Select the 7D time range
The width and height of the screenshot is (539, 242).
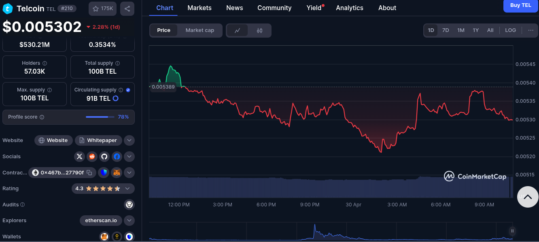coord(446,30)
